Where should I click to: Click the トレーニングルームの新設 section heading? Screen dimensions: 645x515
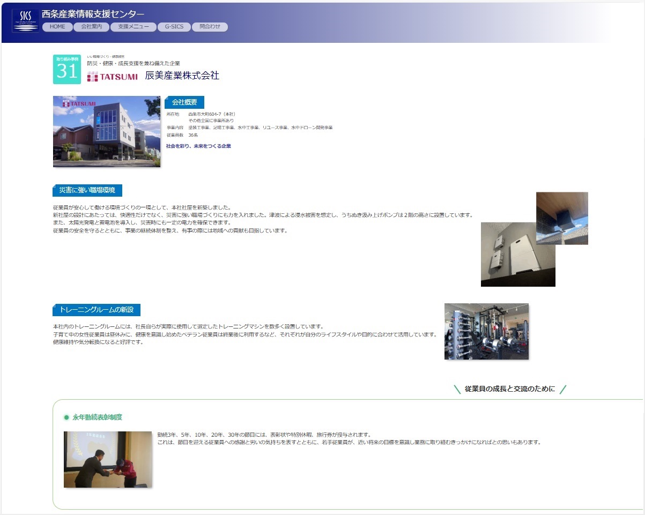(x=99, y=310)
